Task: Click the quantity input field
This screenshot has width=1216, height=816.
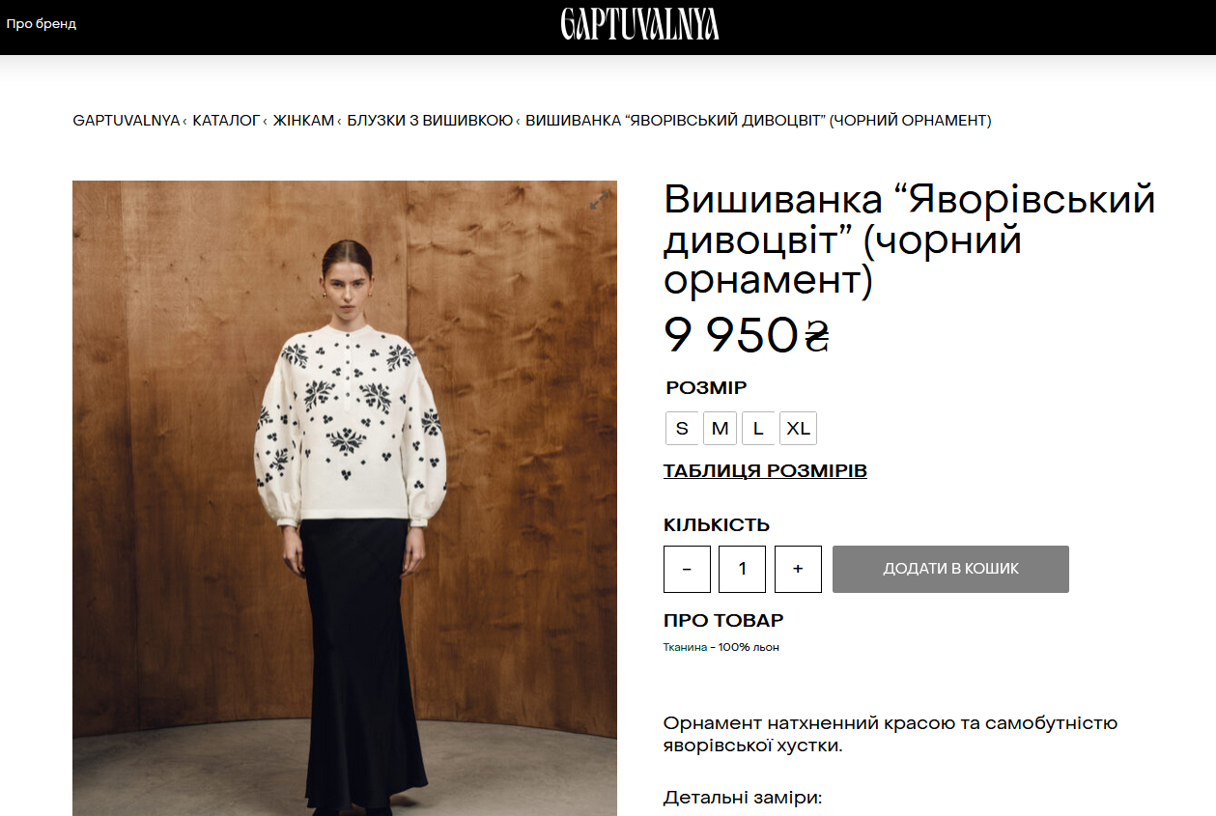Action: 742,569
